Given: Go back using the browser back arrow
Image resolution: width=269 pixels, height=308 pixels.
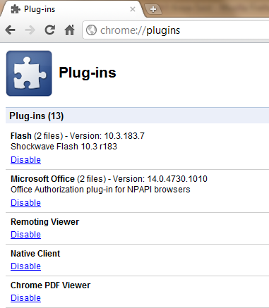Looking at the screenshot, I should (11, 30).
